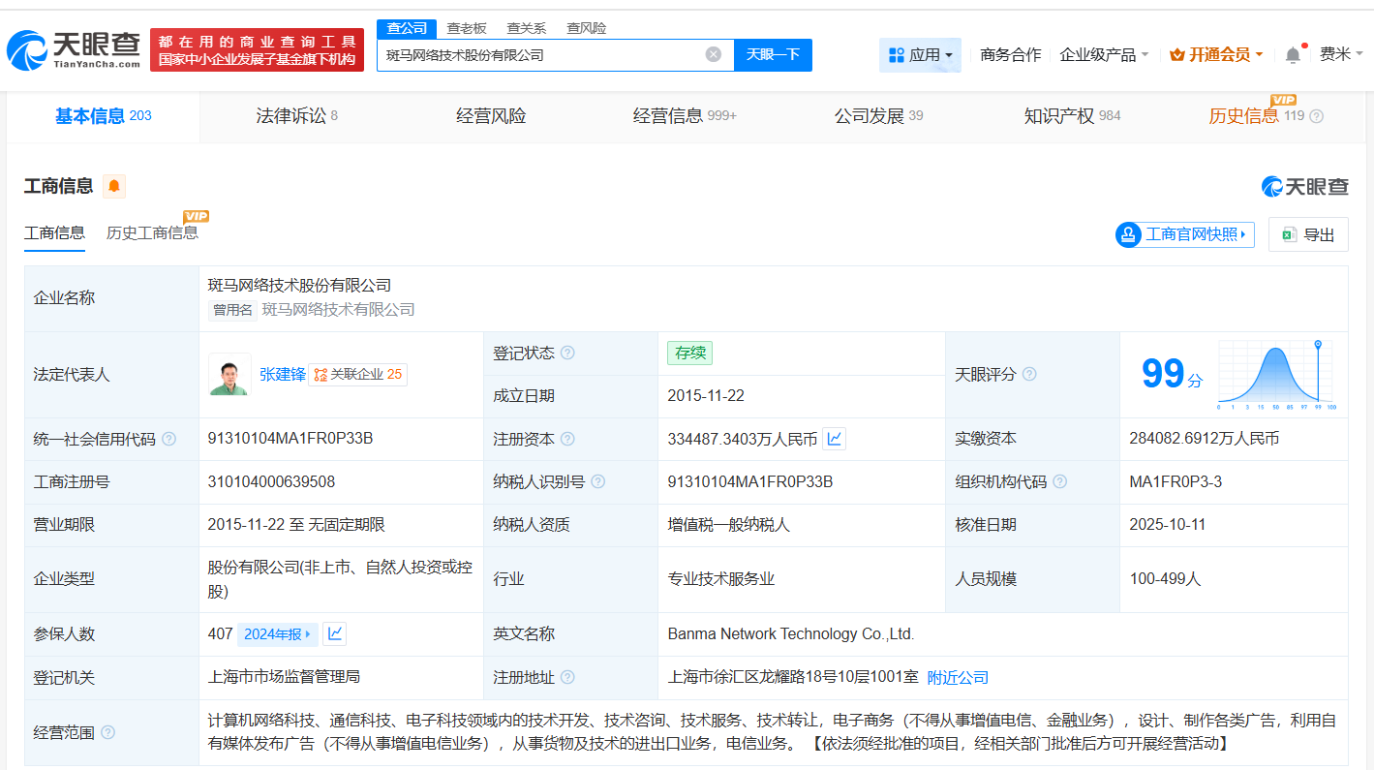Image resolution: width=1374 pixels, height=770 pixels.
Task: Select the 查老板 search tab
Action: coord(469,28)
